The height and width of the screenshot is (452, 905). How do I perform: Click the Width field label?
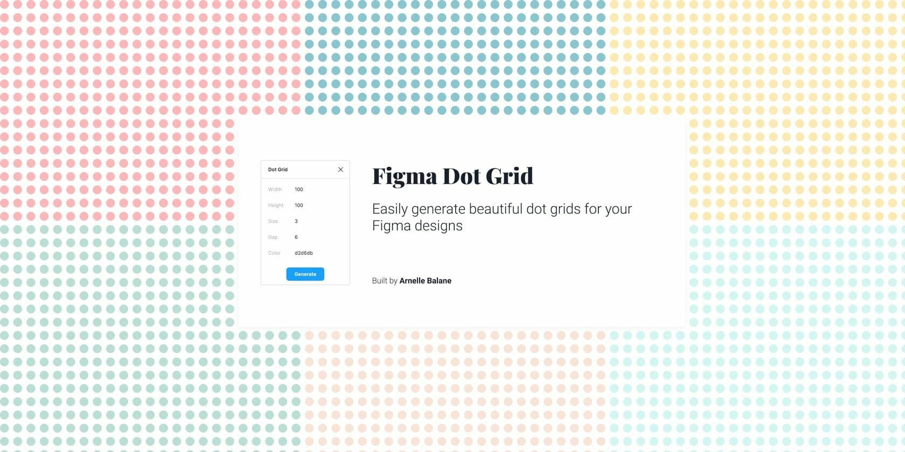(275, 189)
